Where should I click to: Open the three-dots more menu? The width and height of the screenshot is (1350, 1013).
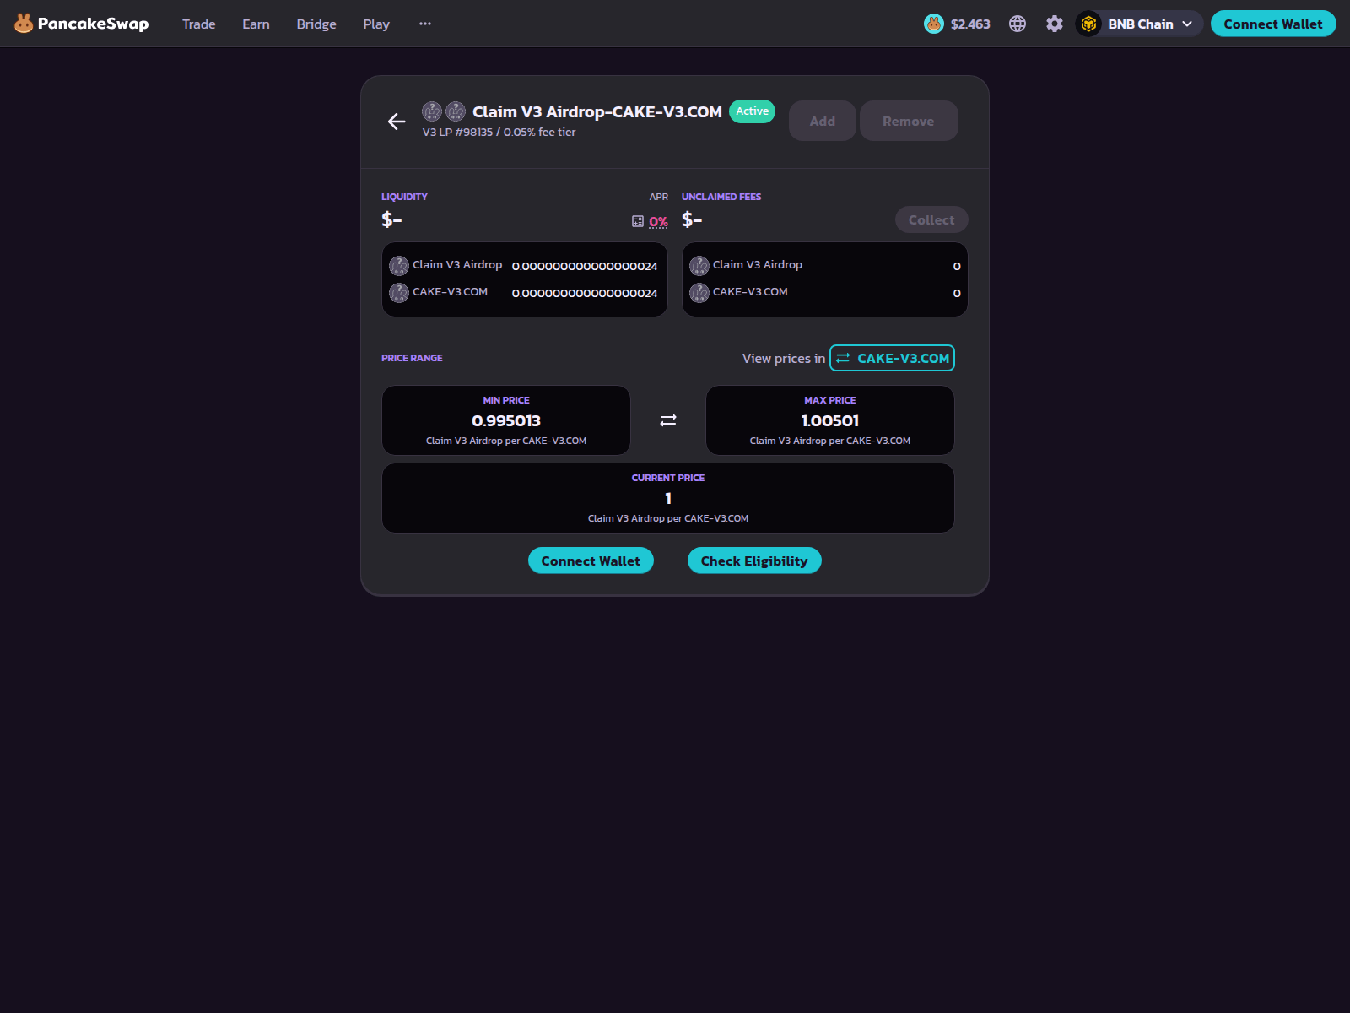[425, 24]
